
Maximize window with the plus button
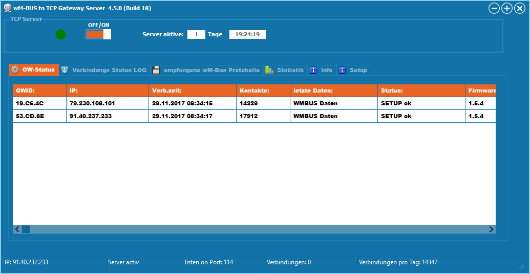tap(506, 9)
